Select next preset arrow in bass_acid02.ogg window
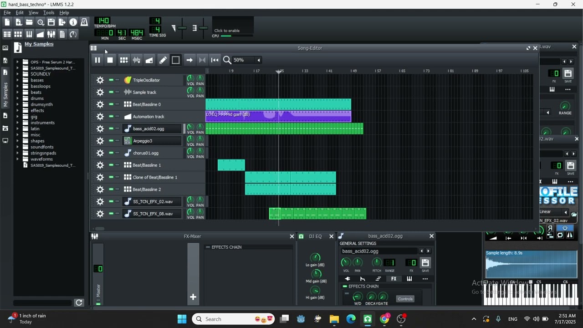The image size is (583, 328). (x=428, y=251)
